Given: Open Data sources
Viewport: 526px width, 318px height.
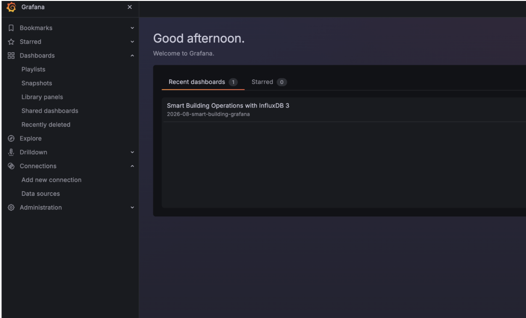Looking at the screenshot, I should [x=41, y=194].
